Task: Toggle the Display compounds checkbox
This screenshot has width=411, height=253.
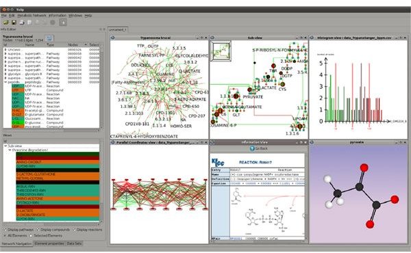Action: [x=38, y=230]
